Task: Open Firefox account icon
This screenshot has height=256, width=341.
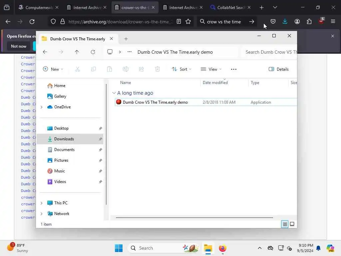Action: click(x=297, y=21)
